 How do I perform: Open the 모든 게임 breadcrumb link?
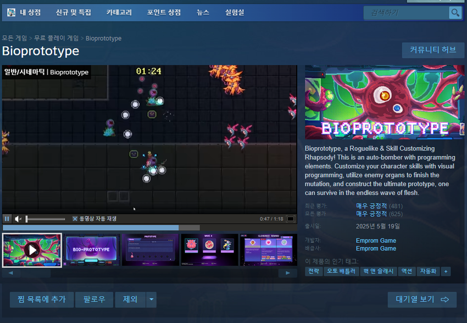coord(14,38)
